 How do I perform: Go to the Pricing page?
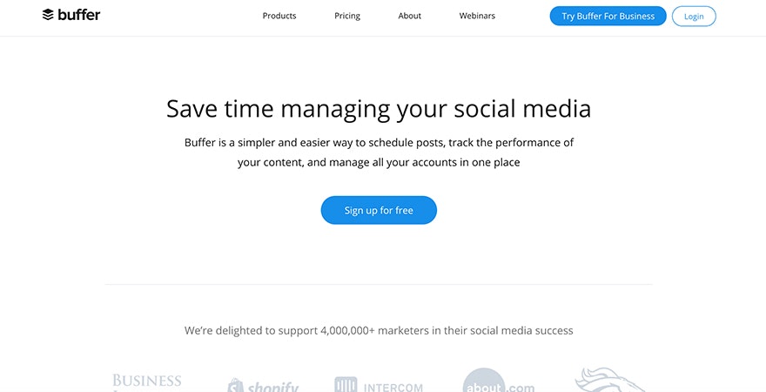347,16
